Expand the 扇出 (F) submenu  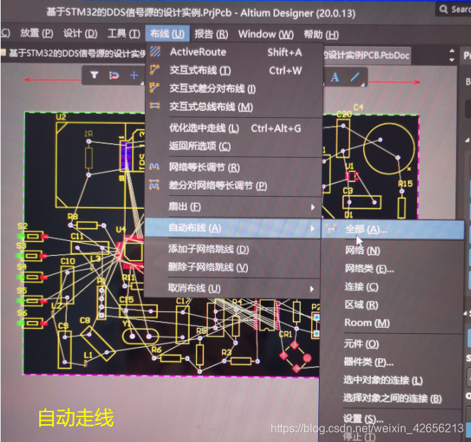(x=234, y=207)
